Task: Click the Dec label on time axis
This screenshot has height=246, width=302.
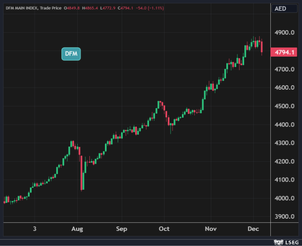Action: point(254,229)
